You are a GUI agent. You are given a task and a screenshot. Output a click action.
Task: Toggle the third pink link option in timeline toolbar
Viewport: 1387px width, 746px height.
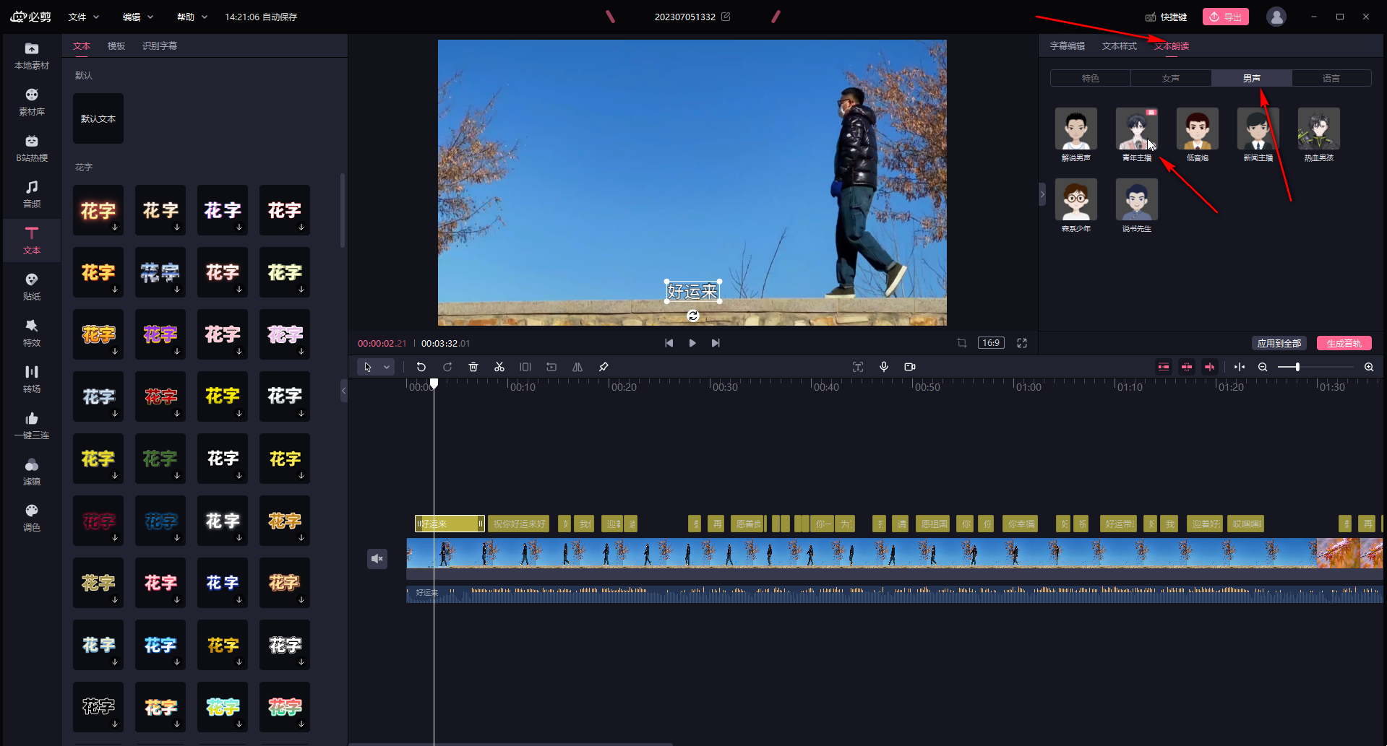[1209, 367]
